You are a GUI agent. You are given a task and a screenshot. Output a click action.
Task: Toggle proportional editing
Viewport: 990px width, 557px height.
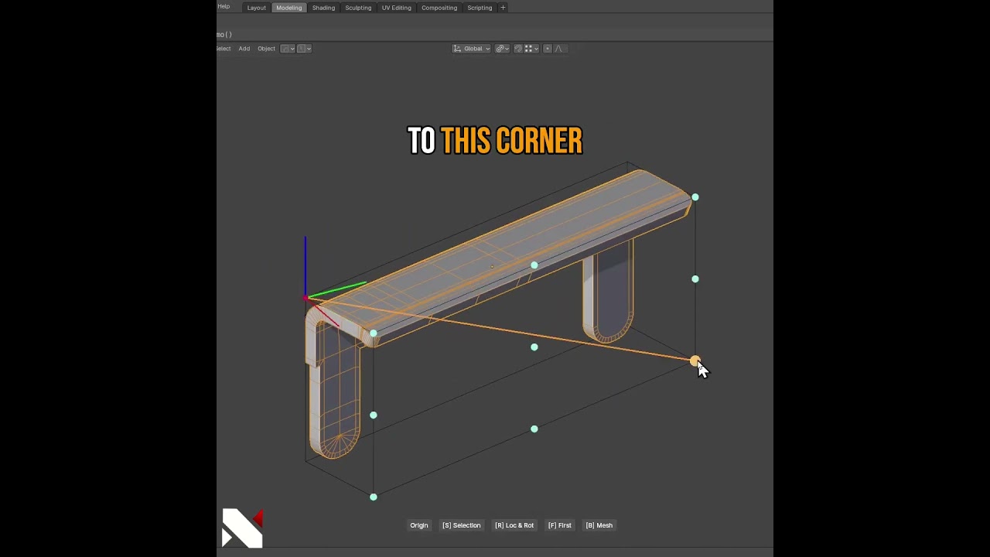click(x=548, y=49)
